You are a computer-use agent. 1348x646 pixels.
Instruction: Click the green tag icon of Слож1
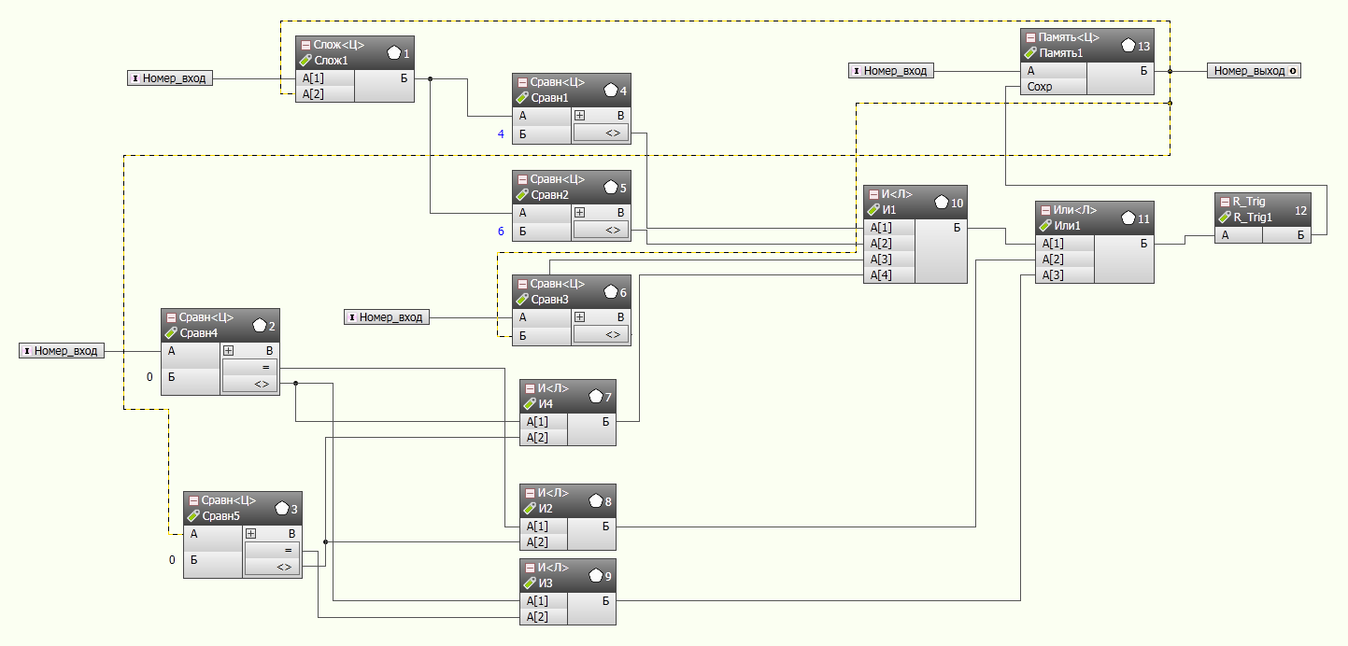[x=305, y=60]
